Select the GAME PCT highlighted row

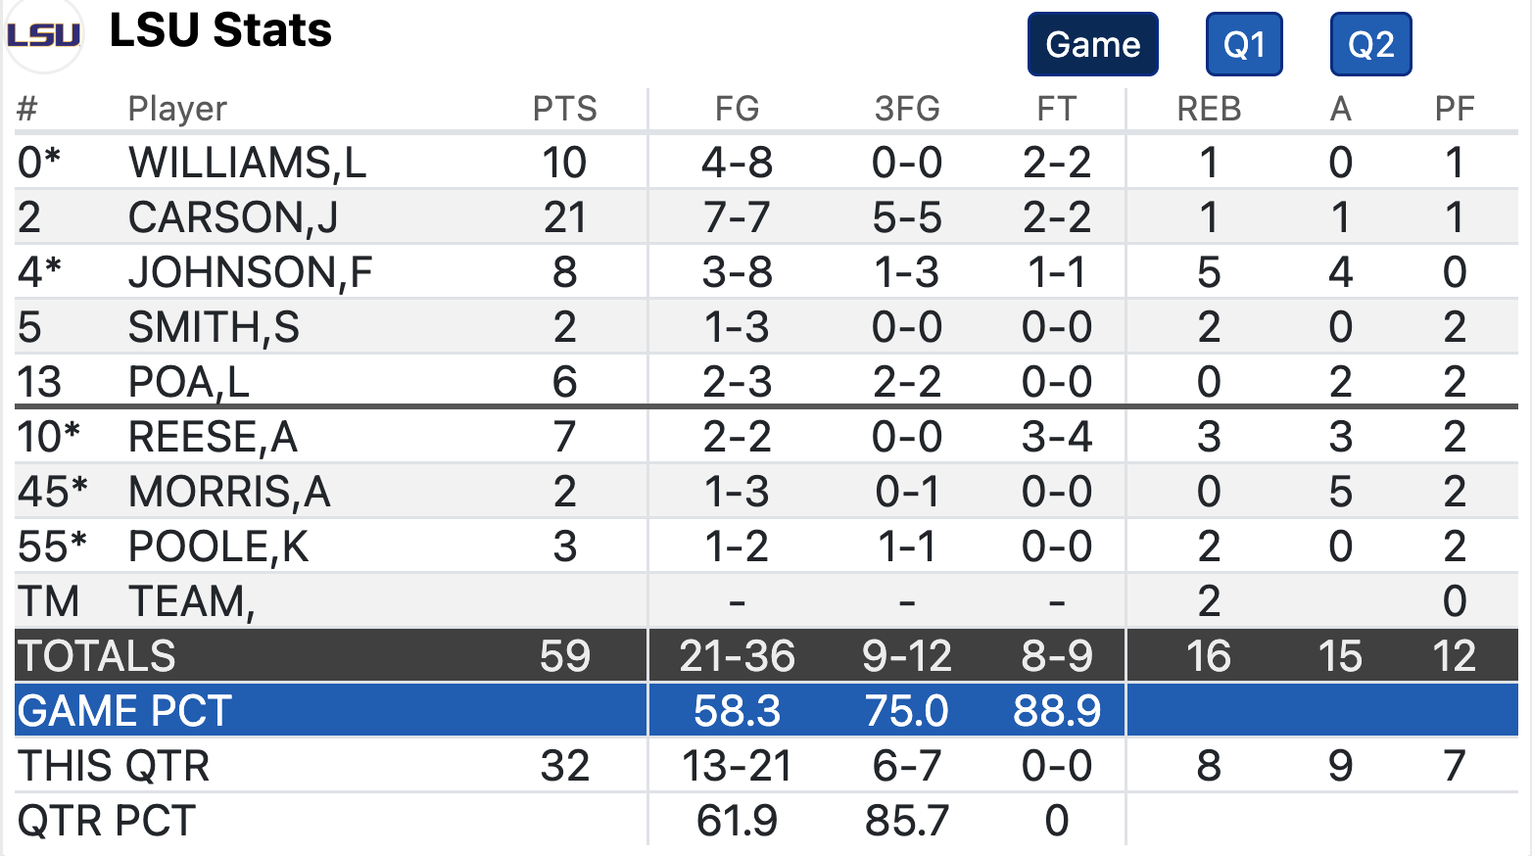click(x=123, y=711)
